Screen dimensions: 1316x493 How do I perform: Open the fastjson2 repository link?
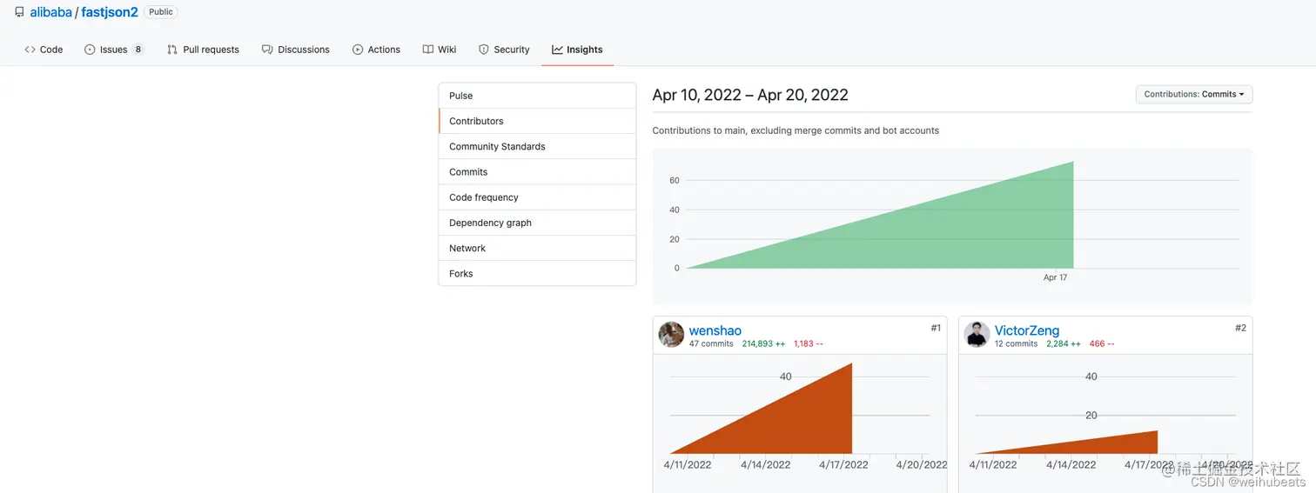point(110,13)
